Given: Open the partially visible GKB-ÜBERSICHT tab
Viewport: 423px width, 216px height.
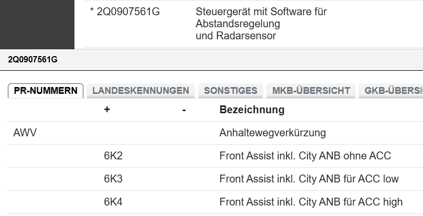Looking at the screenshot, I should point(391,91).
